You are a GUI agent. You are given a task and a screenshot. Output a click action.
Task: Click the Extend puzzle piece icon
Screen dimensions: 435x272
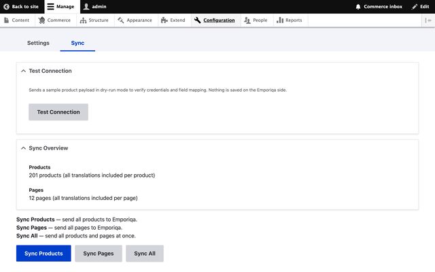164,20
